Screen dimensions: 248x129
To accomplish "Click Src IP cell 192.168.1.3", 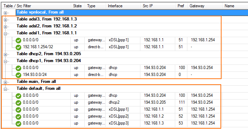I will (154, 123).
